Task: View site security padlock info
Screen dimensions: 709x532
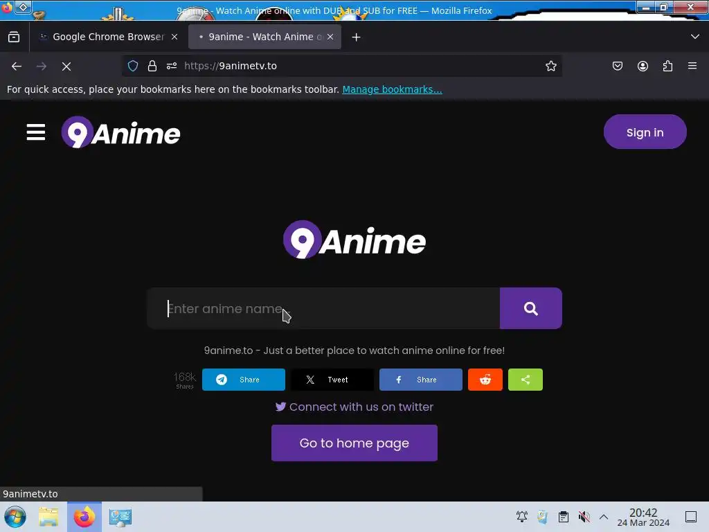Action: [x=152, y=66]
